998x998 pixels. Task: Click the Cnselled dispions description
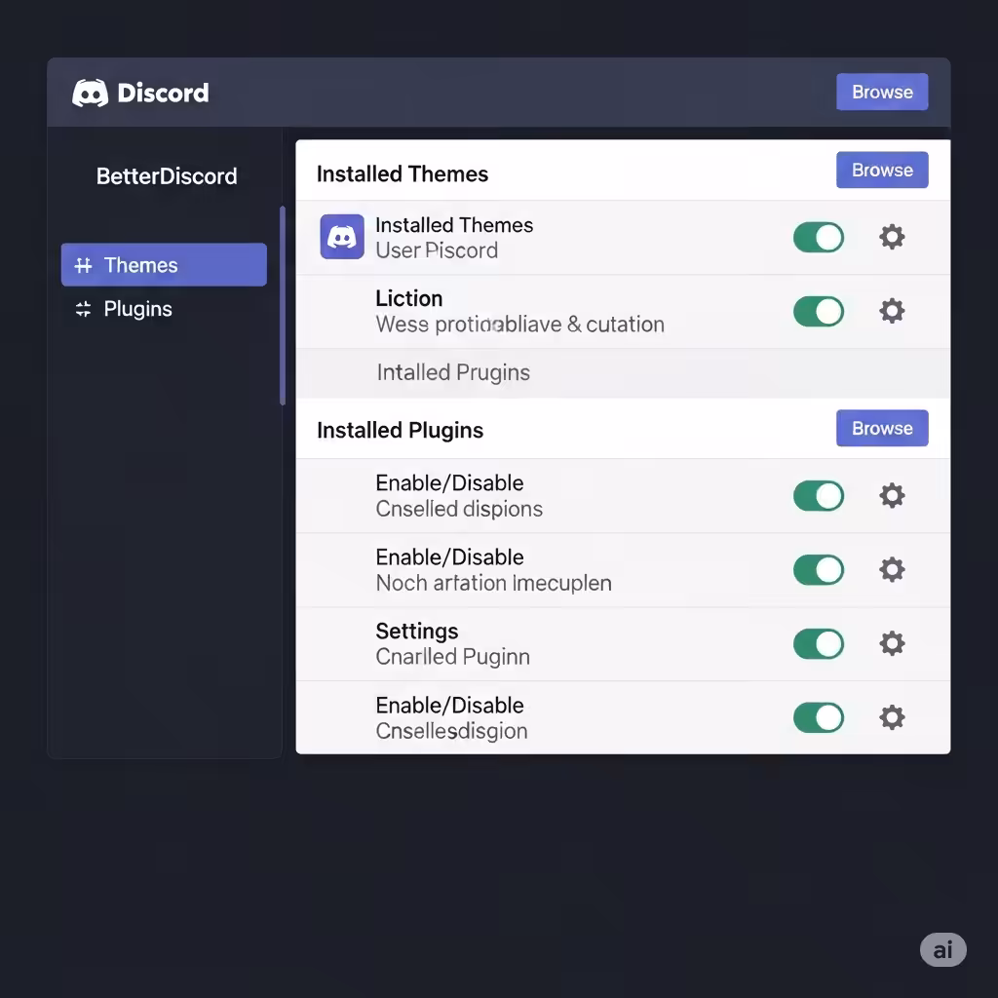pyautogui.click(x=459, y=509)
